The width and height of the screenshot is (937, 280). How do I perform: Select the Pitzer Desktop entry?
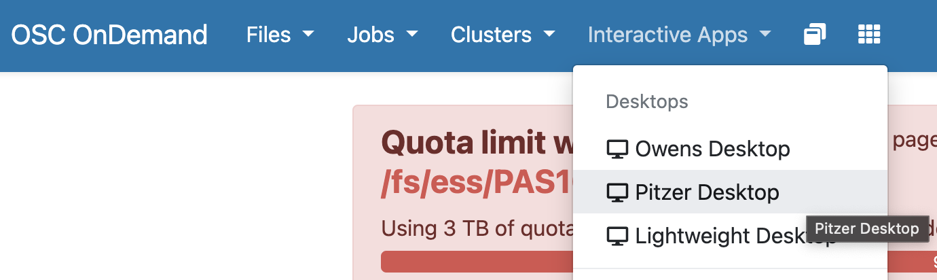pos(731,192)
